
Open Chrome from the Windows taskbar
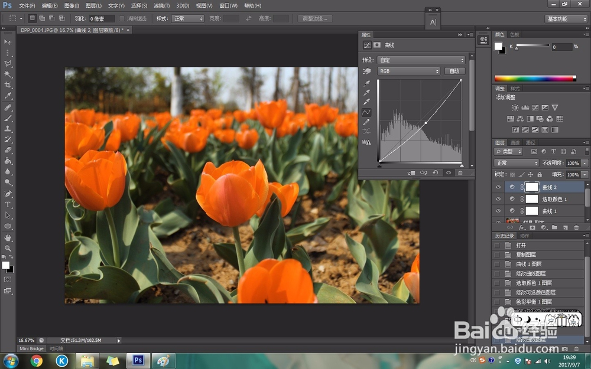click(x=37, y=361)
